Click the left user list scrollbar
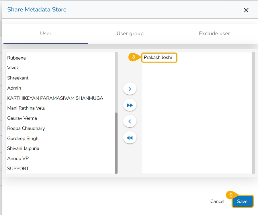This screenshot has height=215, width=258. pyautogui.click(x=116, y=142)
